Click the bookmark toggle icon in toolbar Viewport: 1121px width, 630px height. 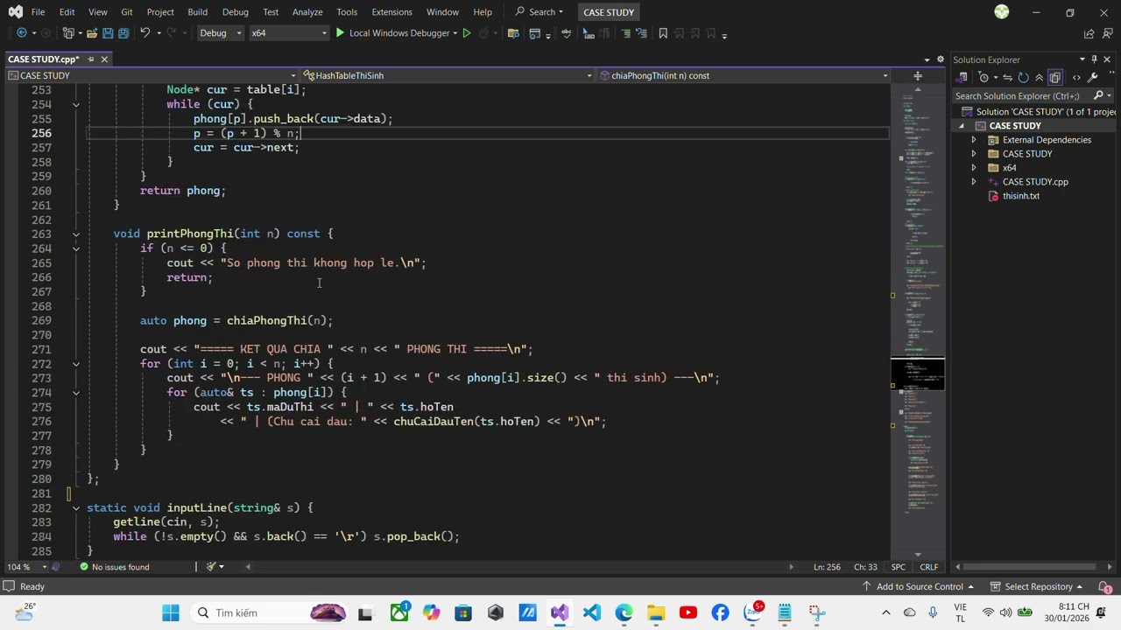click(x=663, y=33)
